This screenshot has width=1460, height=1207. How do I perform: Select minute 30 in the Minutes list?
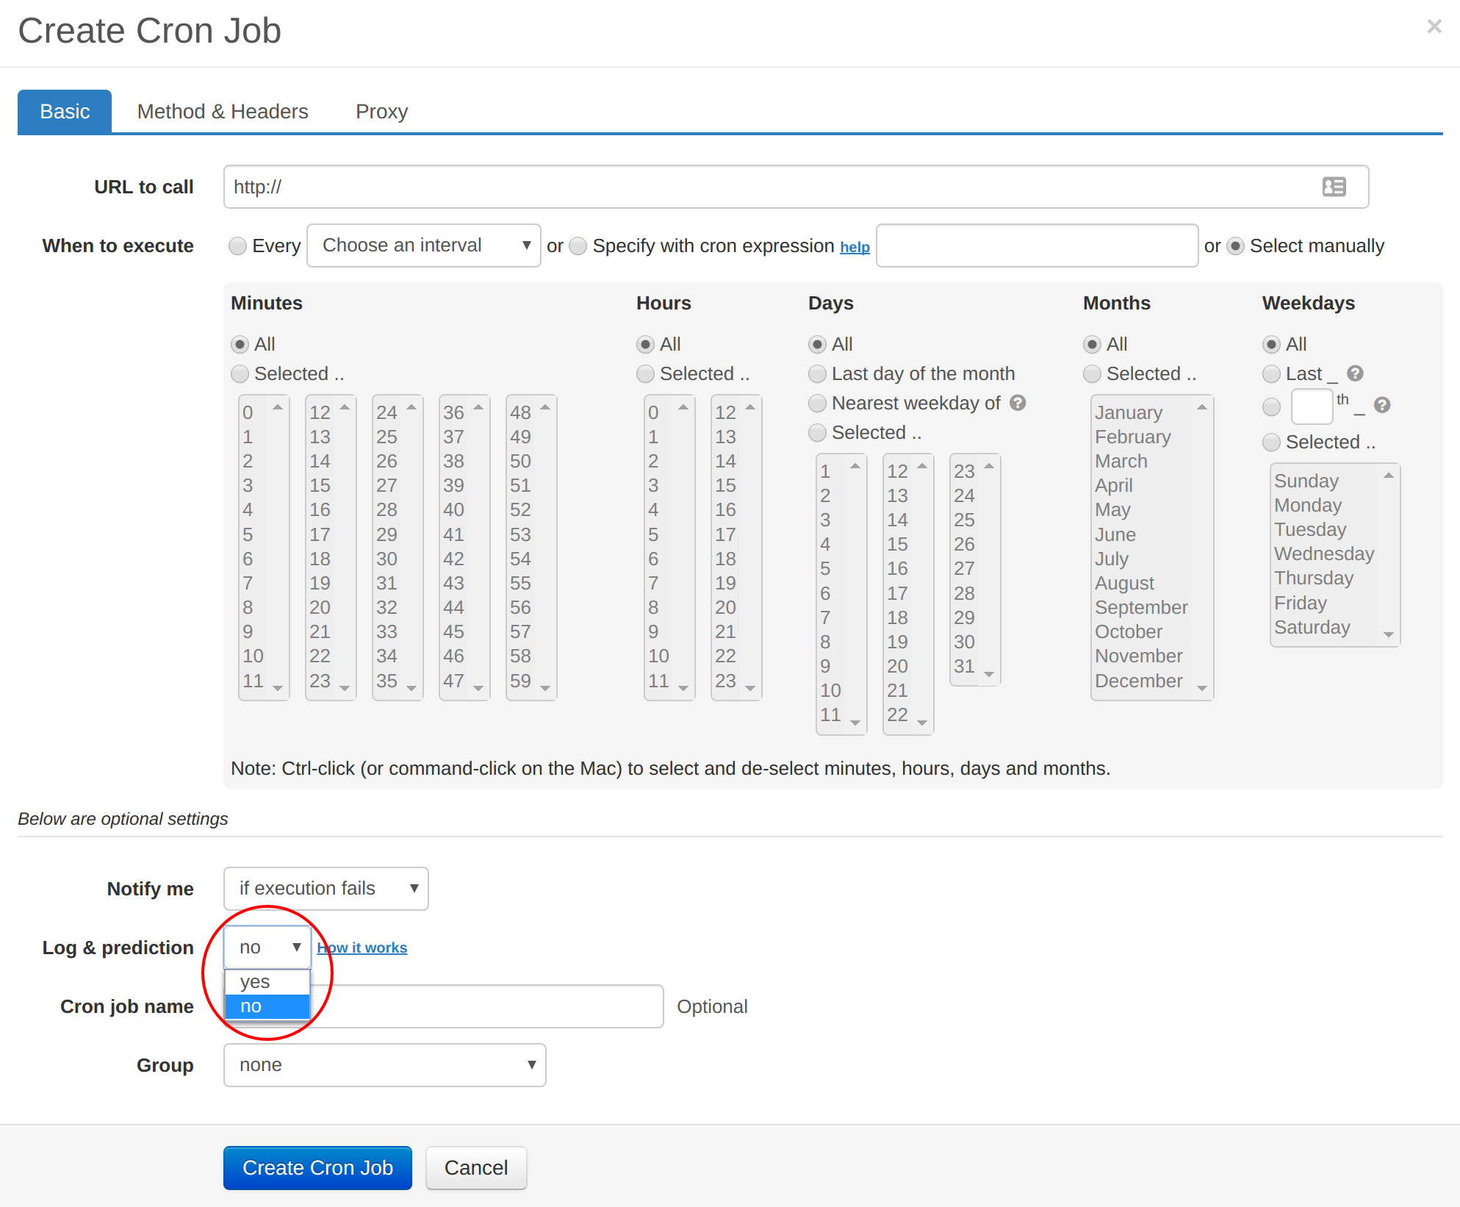point(386,559)
